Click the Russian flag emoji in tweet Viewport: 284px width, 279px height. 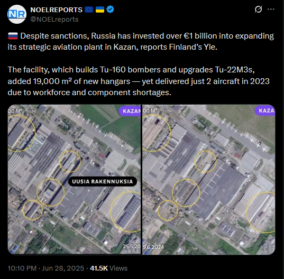[x=13, y=36]
